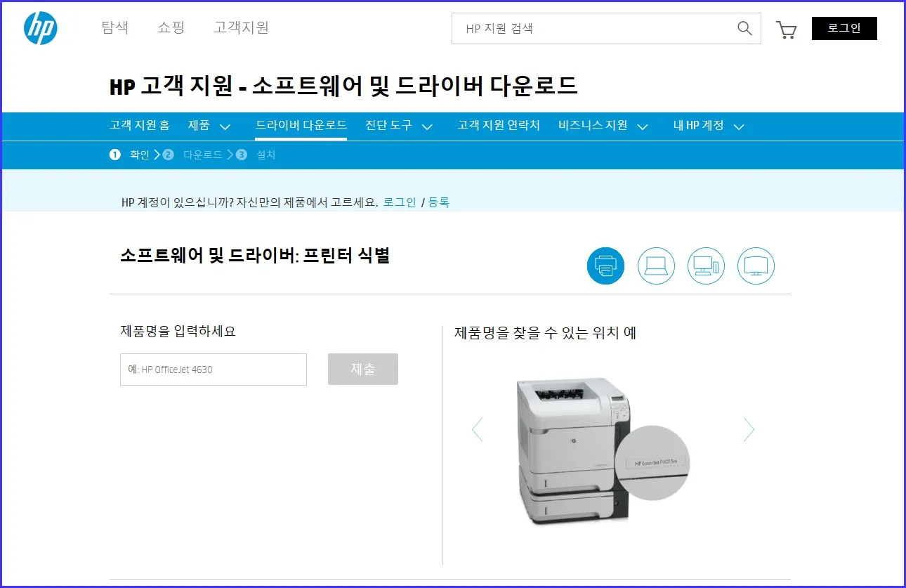
Task: Select the desktop PC product type icon
Action: pyautogui.click(x=706, y=266)
